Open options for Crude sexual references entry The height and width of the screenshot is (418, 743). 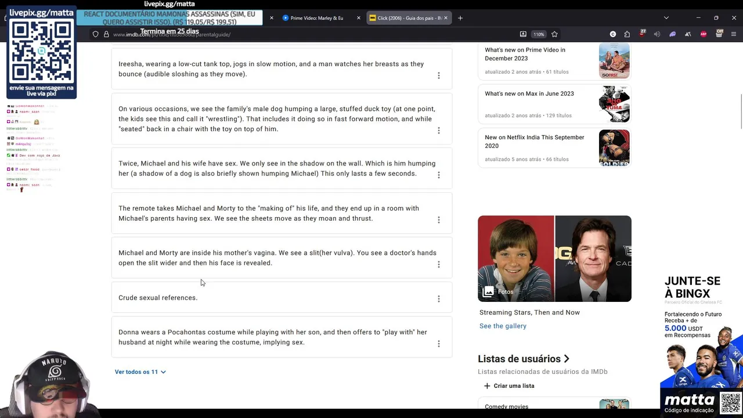point(439,299)
